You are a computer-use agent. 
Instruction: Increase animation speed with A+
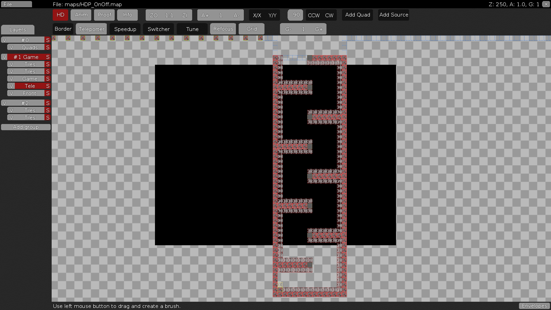tap(205, 15)
